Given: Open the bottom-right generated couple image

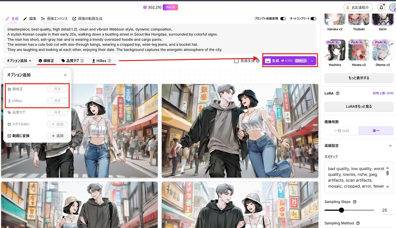Looking at the screenshot, I should [240, 205].
